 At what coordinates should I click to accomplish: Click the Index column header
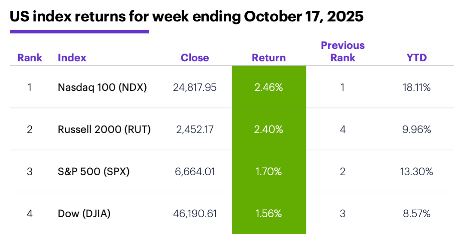click(x=72, y=58)
